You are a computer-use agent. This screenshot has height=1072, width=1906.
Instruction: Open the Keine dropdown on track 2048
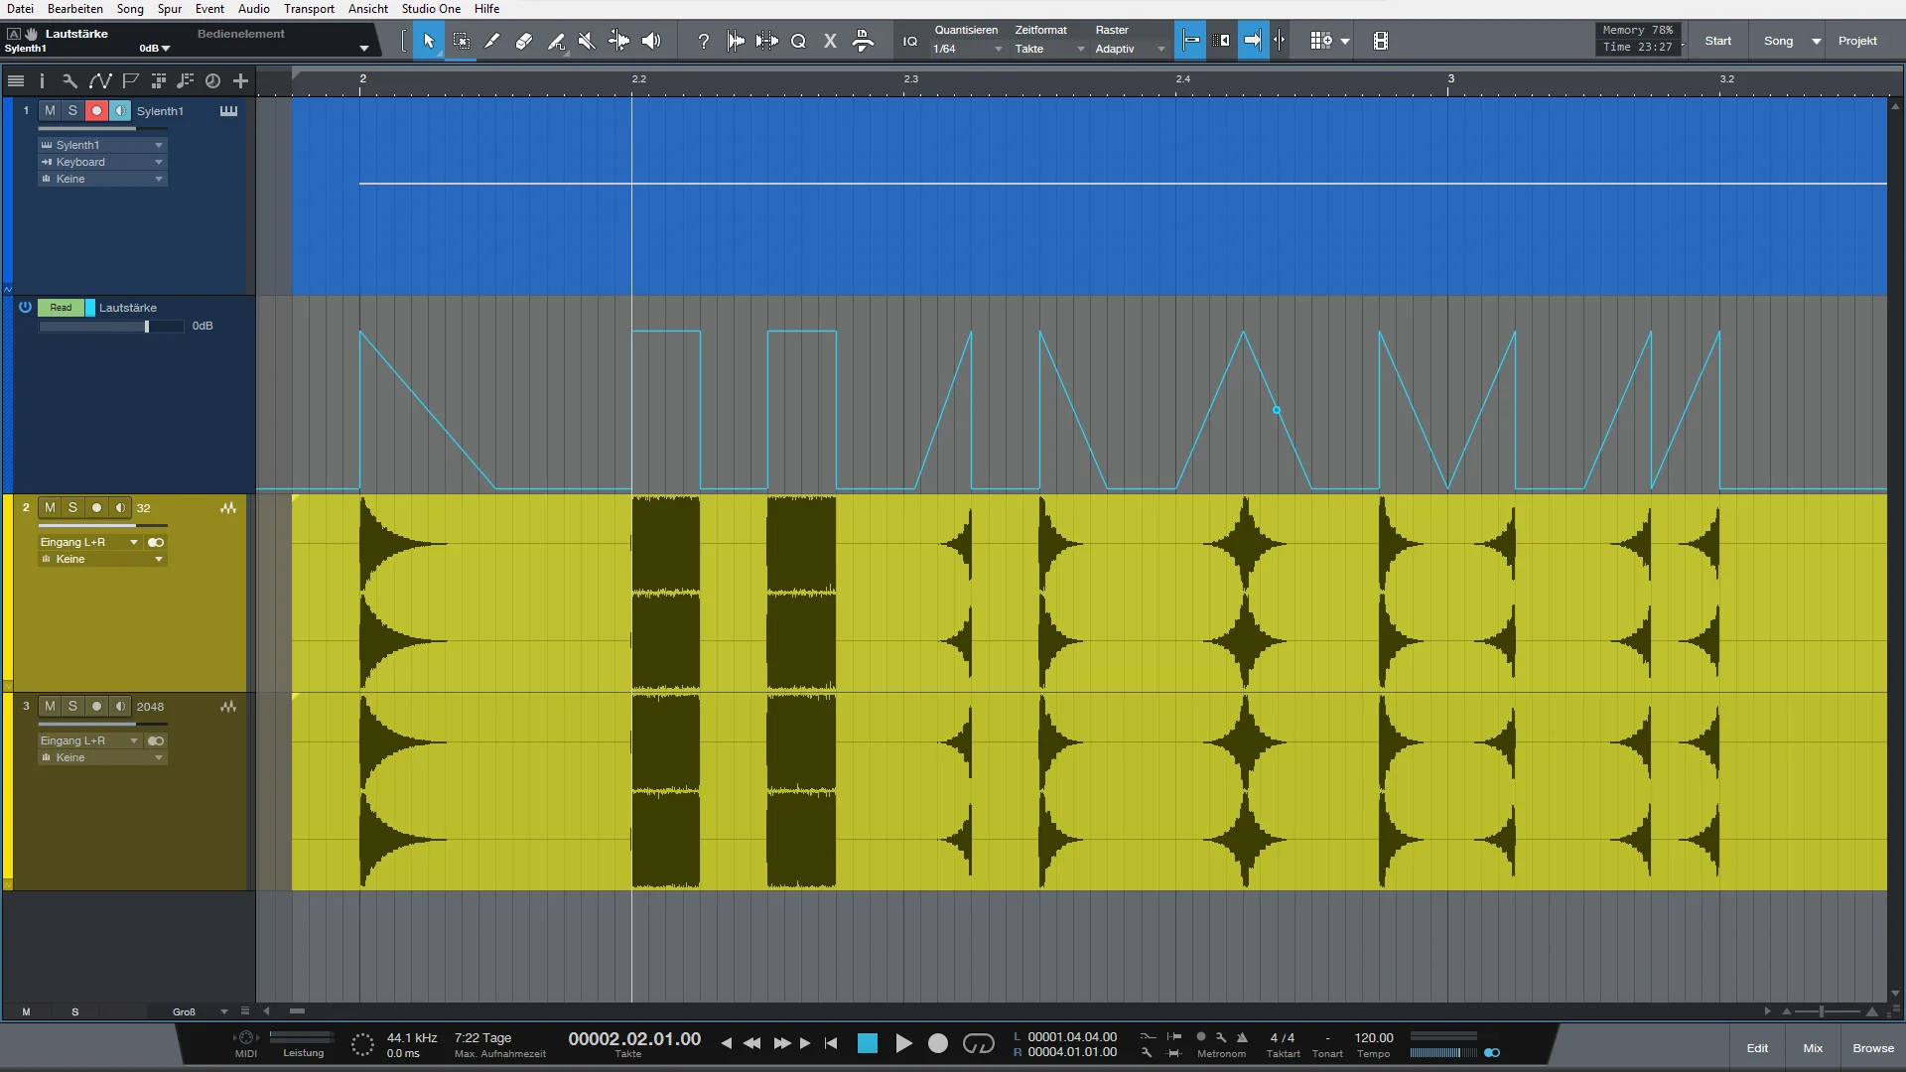[x=102, y=757]
